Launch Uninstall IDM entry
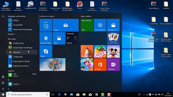This screenshot has width=173, height=97. (22, 25)
